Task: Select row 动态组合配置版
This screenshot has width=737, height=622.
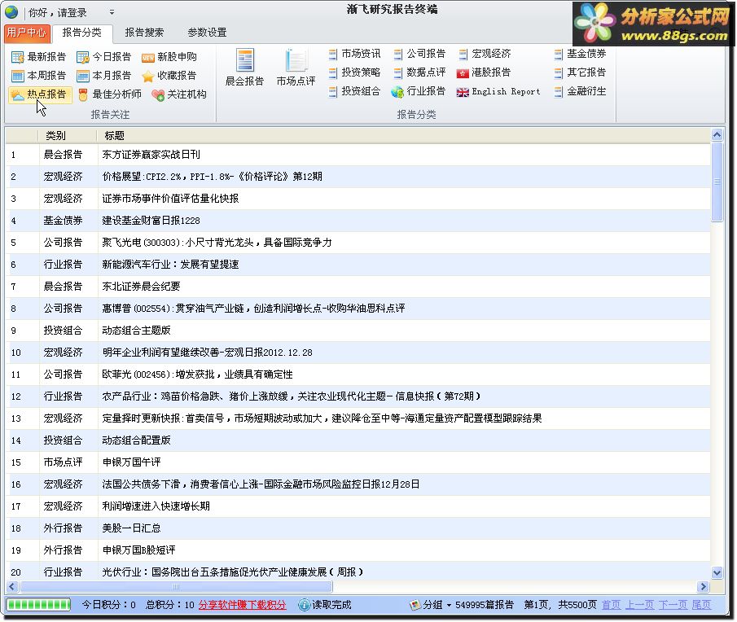Action: (x=358, y=440)
